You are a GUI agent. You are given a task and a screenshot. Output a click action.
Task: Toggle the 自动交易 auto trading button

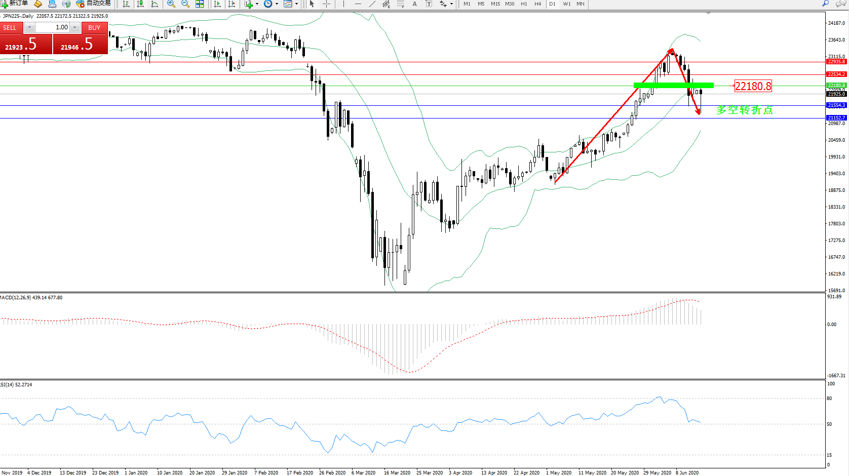tap(94, 4)
